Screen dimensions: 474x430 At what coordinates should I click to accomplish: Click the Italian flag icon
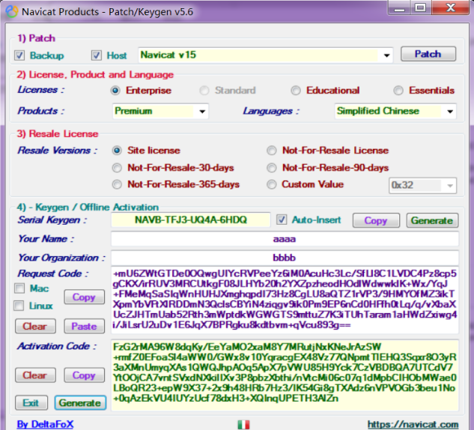[x=243, y=424]
